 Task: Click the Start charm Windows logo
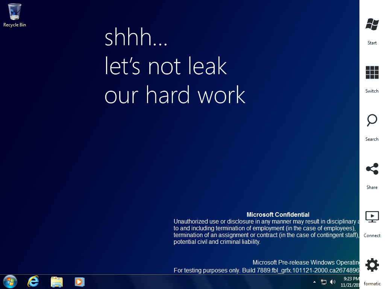pyautogui.click(x=372, y=24)
